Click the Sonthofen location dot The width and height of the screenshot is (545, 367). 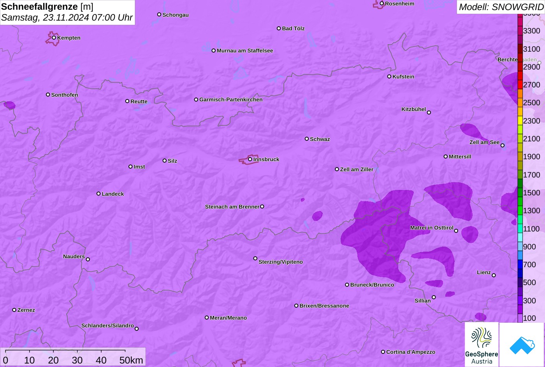point(48,95)
